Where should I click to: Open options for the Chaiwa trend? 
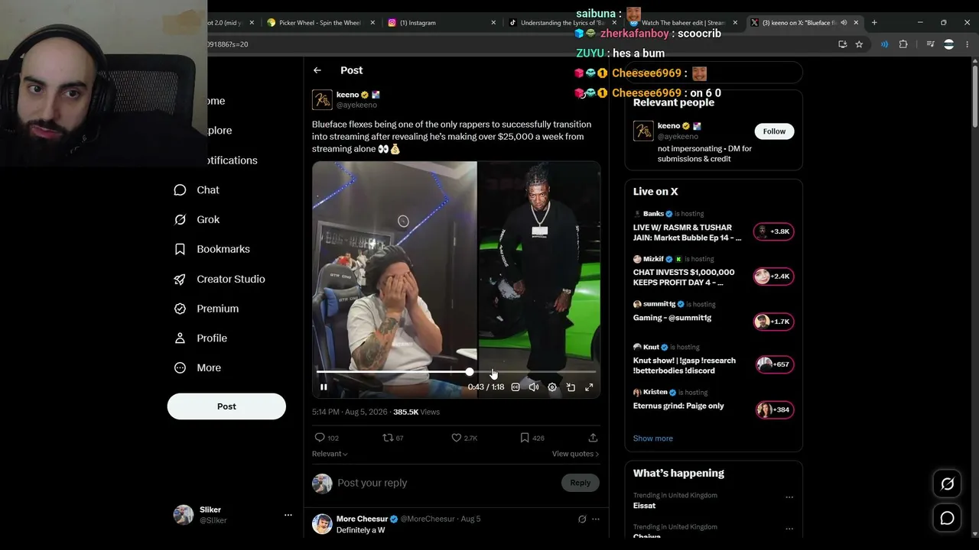789,529
